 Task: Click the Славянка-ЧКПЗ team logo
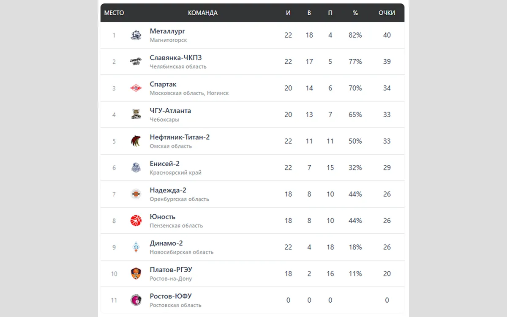(x=136, y=62)
